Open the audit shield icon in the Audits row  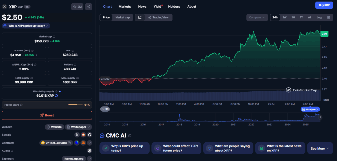click(89, 151)
